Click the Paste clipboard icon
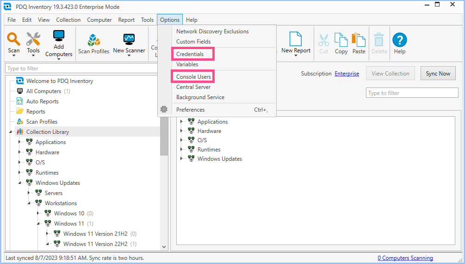The height and width of the screenshot is (264, 465). click(359, 40)
